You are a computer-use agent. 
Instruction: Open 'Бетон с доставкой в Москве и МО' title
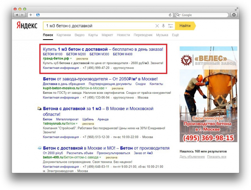click(x=106, y=148)
